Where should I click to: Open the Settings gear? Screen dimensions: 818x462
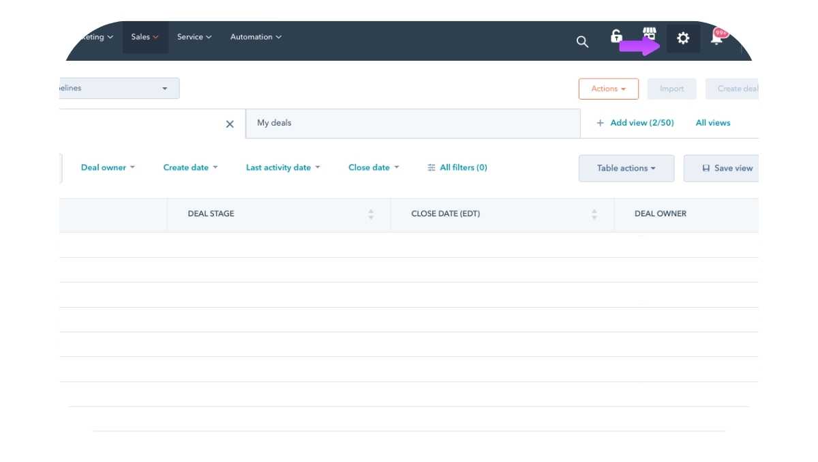(682, 38)
